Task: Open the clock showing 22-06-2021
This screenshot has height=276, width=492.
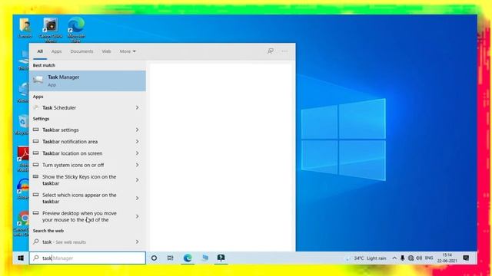Action: 447,258
